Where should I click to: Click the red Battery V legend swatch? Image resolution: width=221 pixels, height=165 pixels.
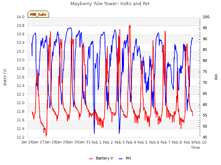click(x=91, y=159)
